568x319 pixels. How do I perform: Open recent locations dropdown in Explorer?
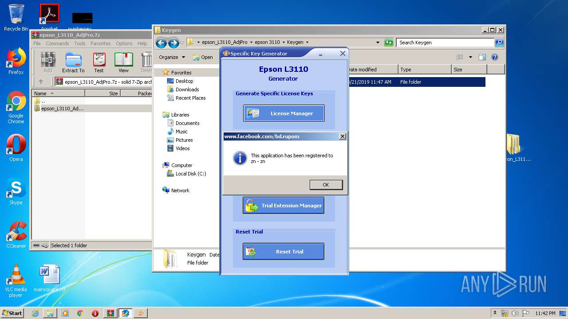click(182, 43)
